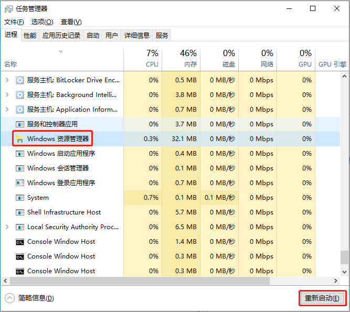Click the icon of Windows 会话管理器

19,168
